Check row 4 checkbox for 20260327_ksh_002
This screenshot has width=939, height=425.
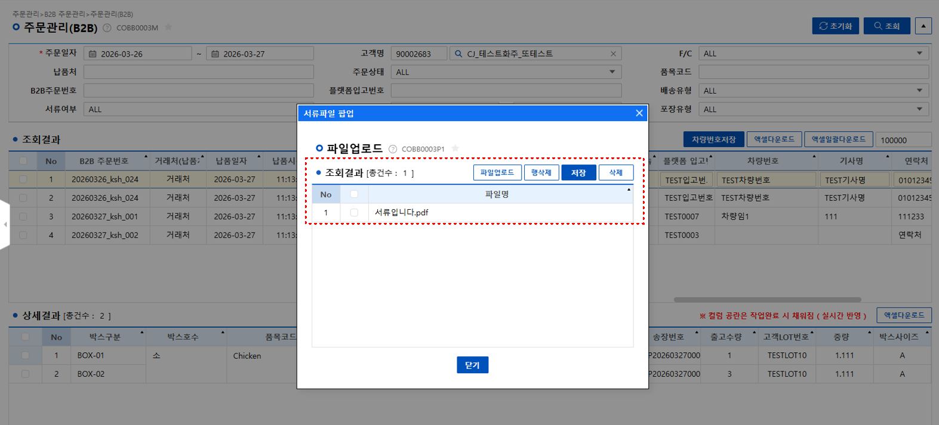pos(23,235)
